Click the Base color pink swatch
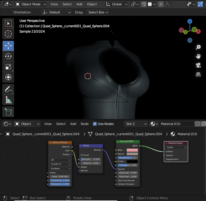The image size is (206, 201). tap(132, 150)
